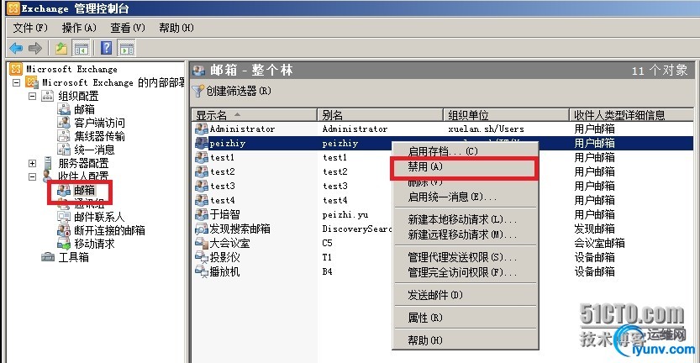Select 邮箱 under 收件人配置
This screenshot has height=363, width=700.
[84, 191]
